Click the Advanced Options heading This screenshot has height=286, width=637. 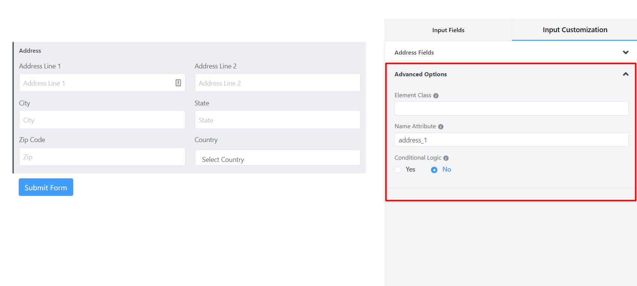pos(421,74)
